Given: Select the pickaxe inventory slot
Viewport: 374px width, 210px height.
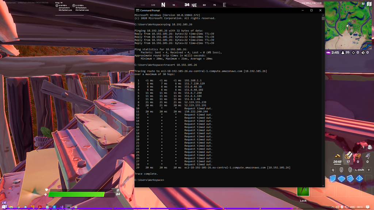Looking at the screenshot, I should (303, 191).
